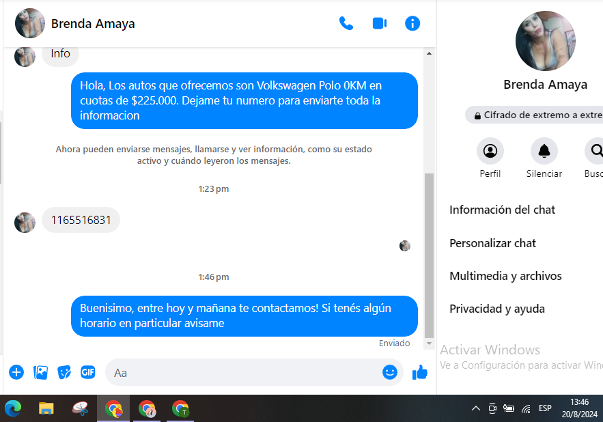Click the chat scrollbar up arrow
The width and height of the screenshot is (603, 422).
(429, 53)
